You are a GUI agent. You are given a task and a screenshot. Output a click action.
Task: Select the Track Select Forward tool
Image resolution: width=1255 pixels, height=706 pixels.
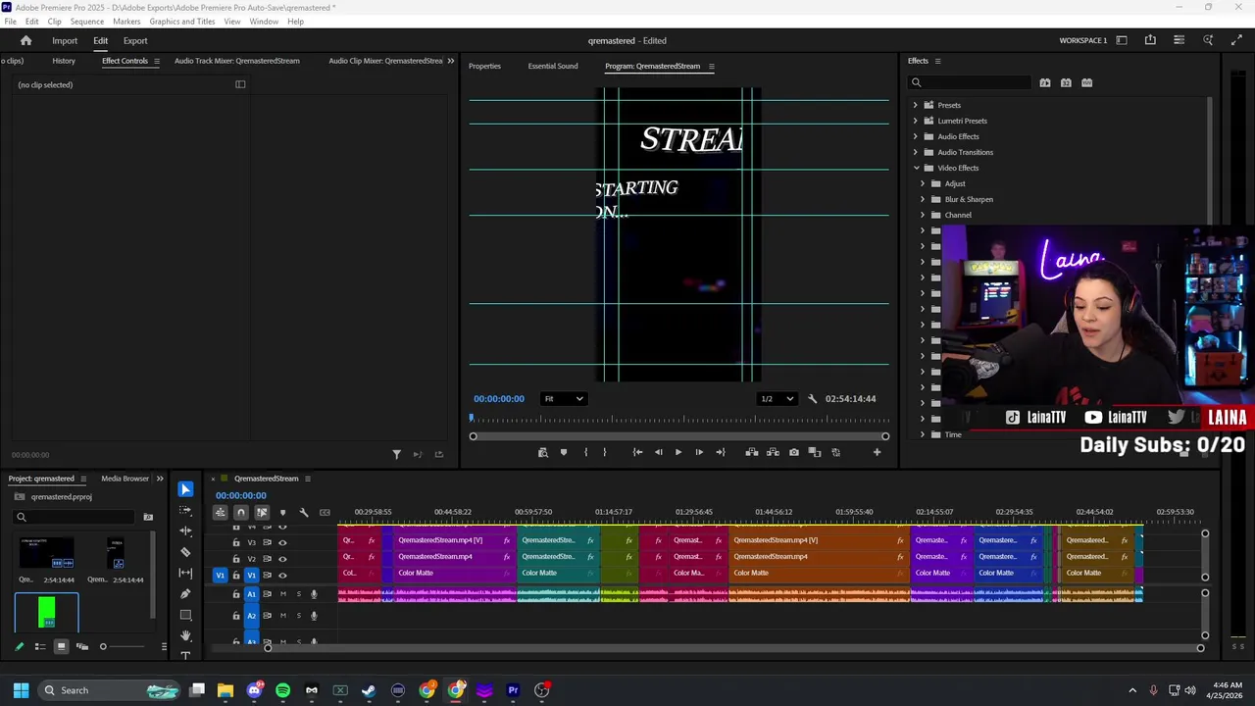pos(185,510)
